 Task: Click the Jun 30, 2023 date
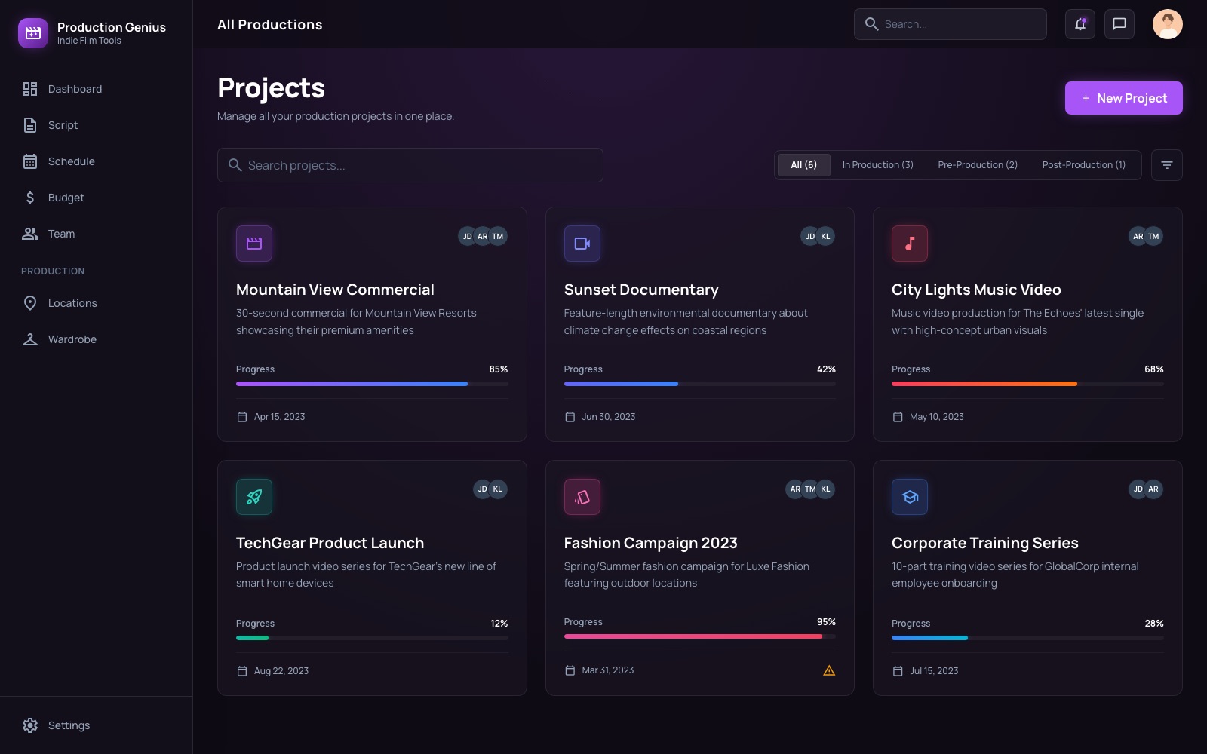[609, 417]
